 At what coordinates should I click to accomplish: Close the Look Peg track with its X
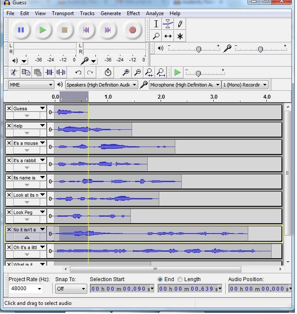pyautogui.click(x=9, y=212)
